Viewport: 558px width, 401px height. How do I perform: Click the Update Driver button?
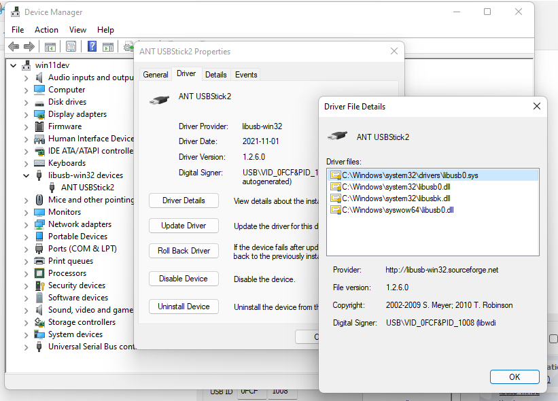pyautogui.click(x=184, y=226)
